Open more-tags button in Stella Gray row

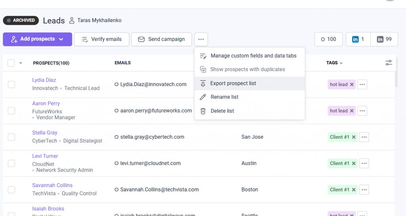click(364, 137)
